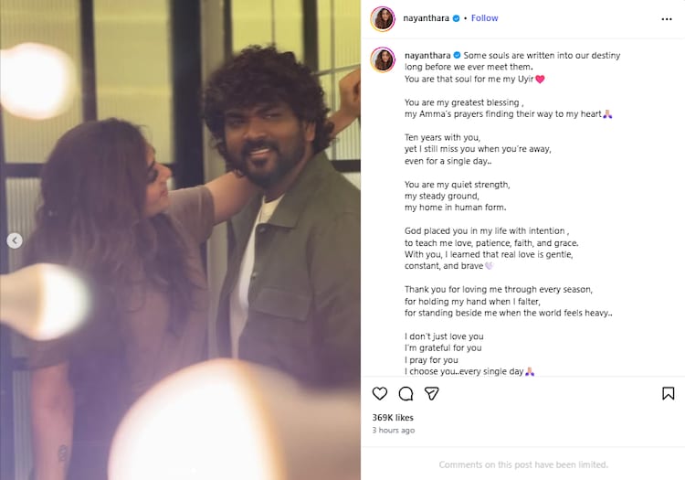Click the folded hands emoji after heart
Image resolution: width=685 pixels, height=480 pixels.
pos(607,114)
